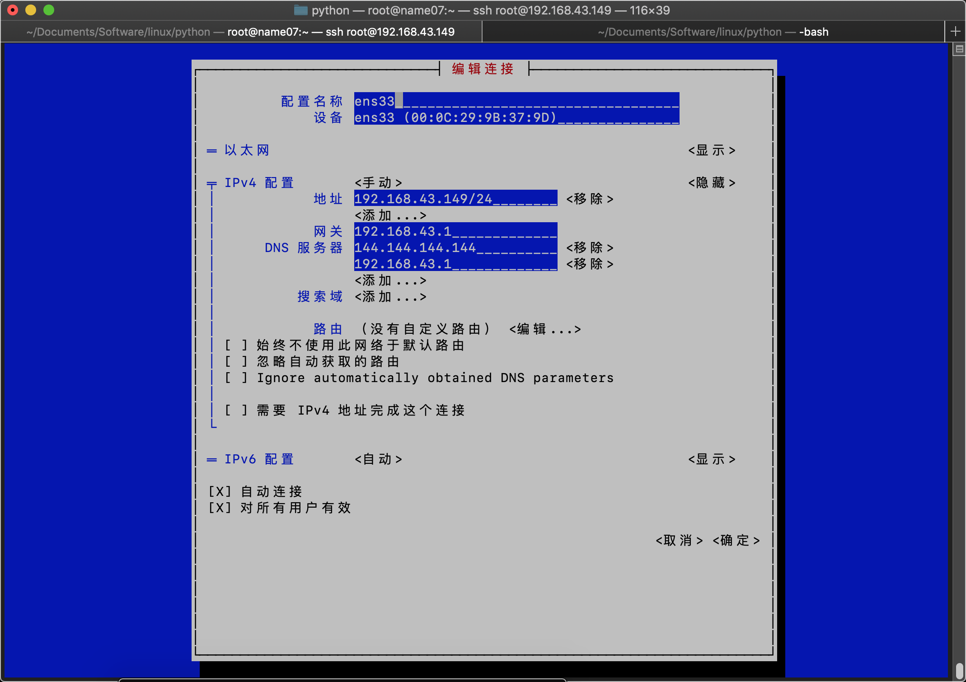Hide the IPv4 配置 section
The width and height of the screenshot is (966, 682).
712,182
